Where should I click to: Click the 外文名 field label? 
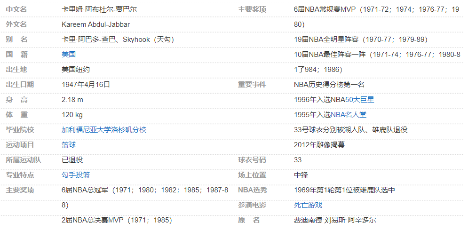16,24
